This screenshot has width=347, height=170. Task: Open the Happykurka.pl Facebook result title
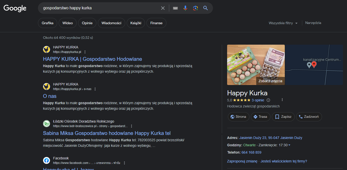69,168
